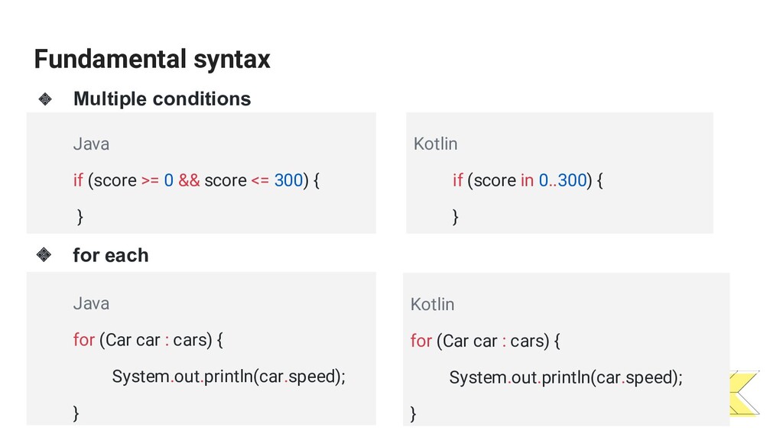Click the red >= operator in Java code
The height and width of the screenshot is (440, 783).
tap(150, 180)
